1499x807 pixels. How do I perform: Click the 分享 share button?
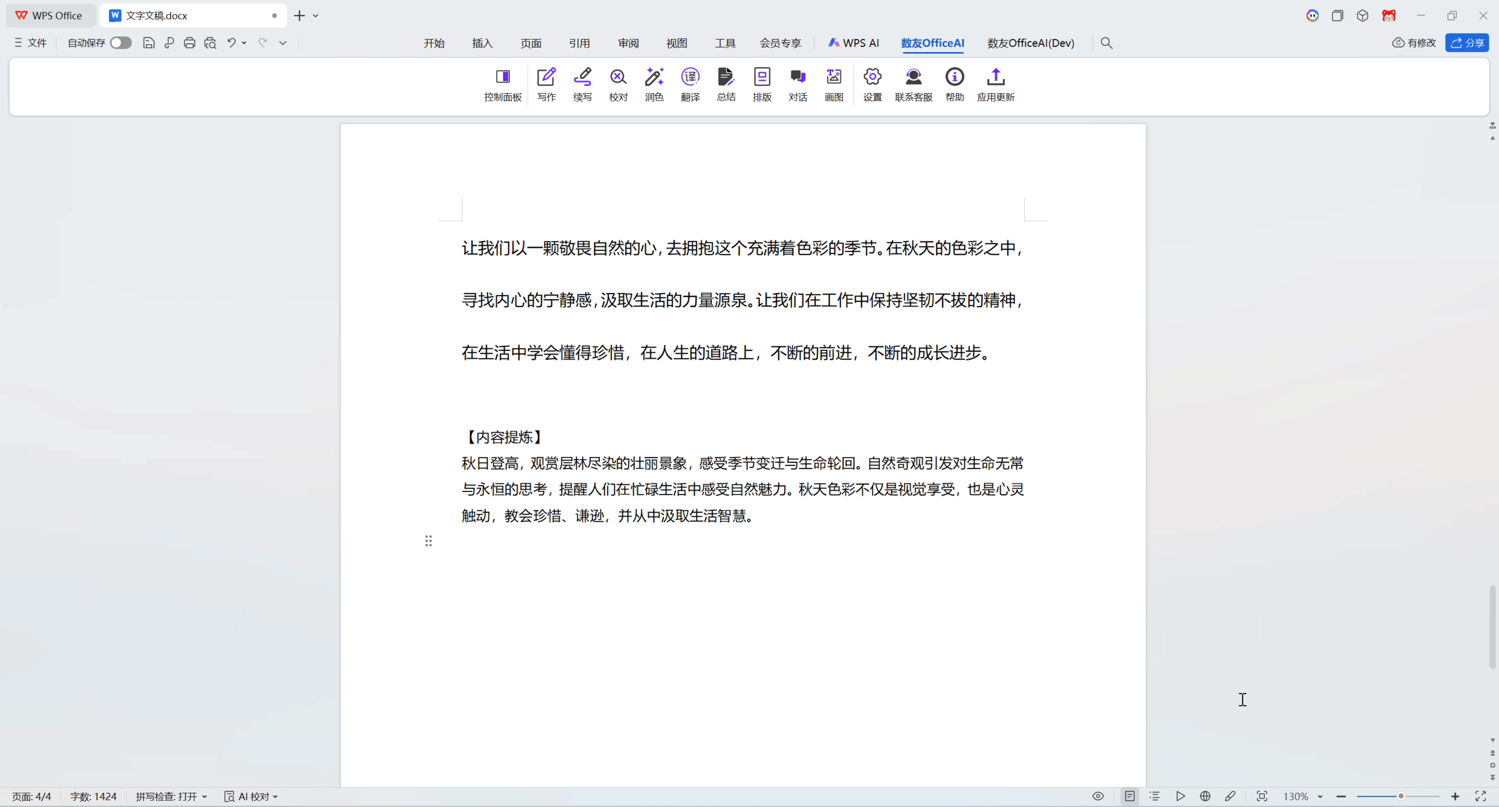[1467, 43]
